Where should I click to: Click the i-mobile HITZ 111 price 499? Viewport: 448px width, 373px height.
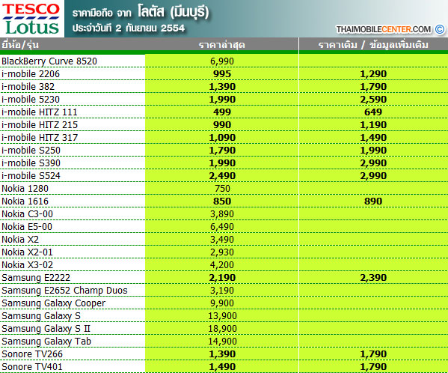[222, 112]
